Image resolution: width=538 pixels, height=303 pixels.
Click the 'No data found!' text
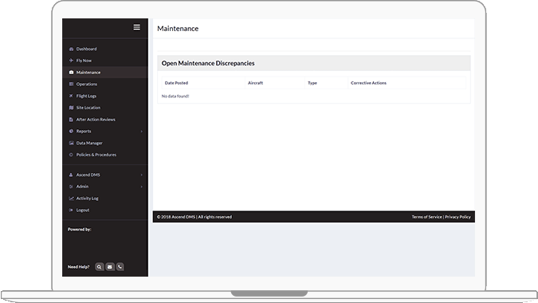(175, 96)
